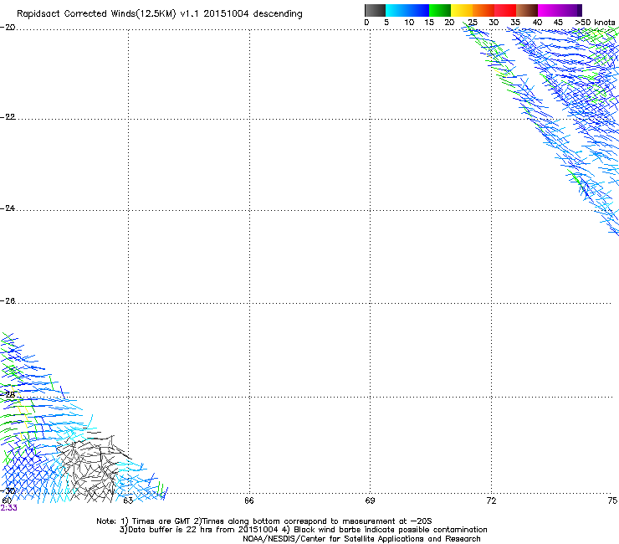Click the '-22' latitude axis label
Image resolution: width=619 pixels, height=544 pixels.
click(8, 117)
